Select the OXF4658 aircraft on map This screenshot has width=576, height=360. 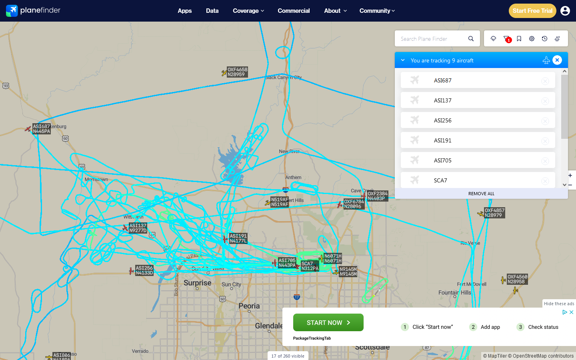(x=224, y=73)
